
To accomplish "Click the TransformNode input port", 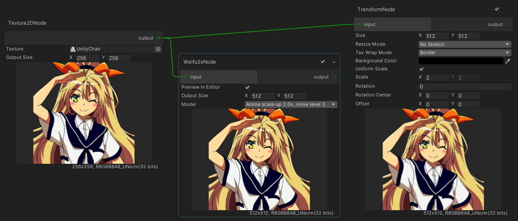I will 359,24.
